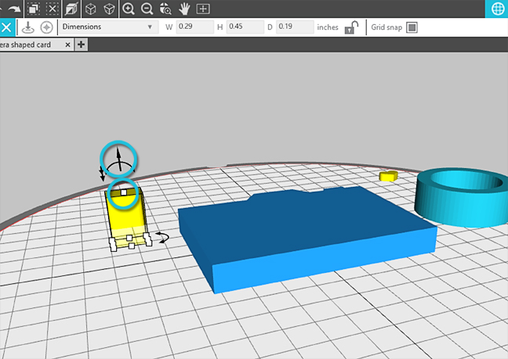Click the Redo arrow icon
508x359 pixels.
pyautogui.click(x=13, y=9)
